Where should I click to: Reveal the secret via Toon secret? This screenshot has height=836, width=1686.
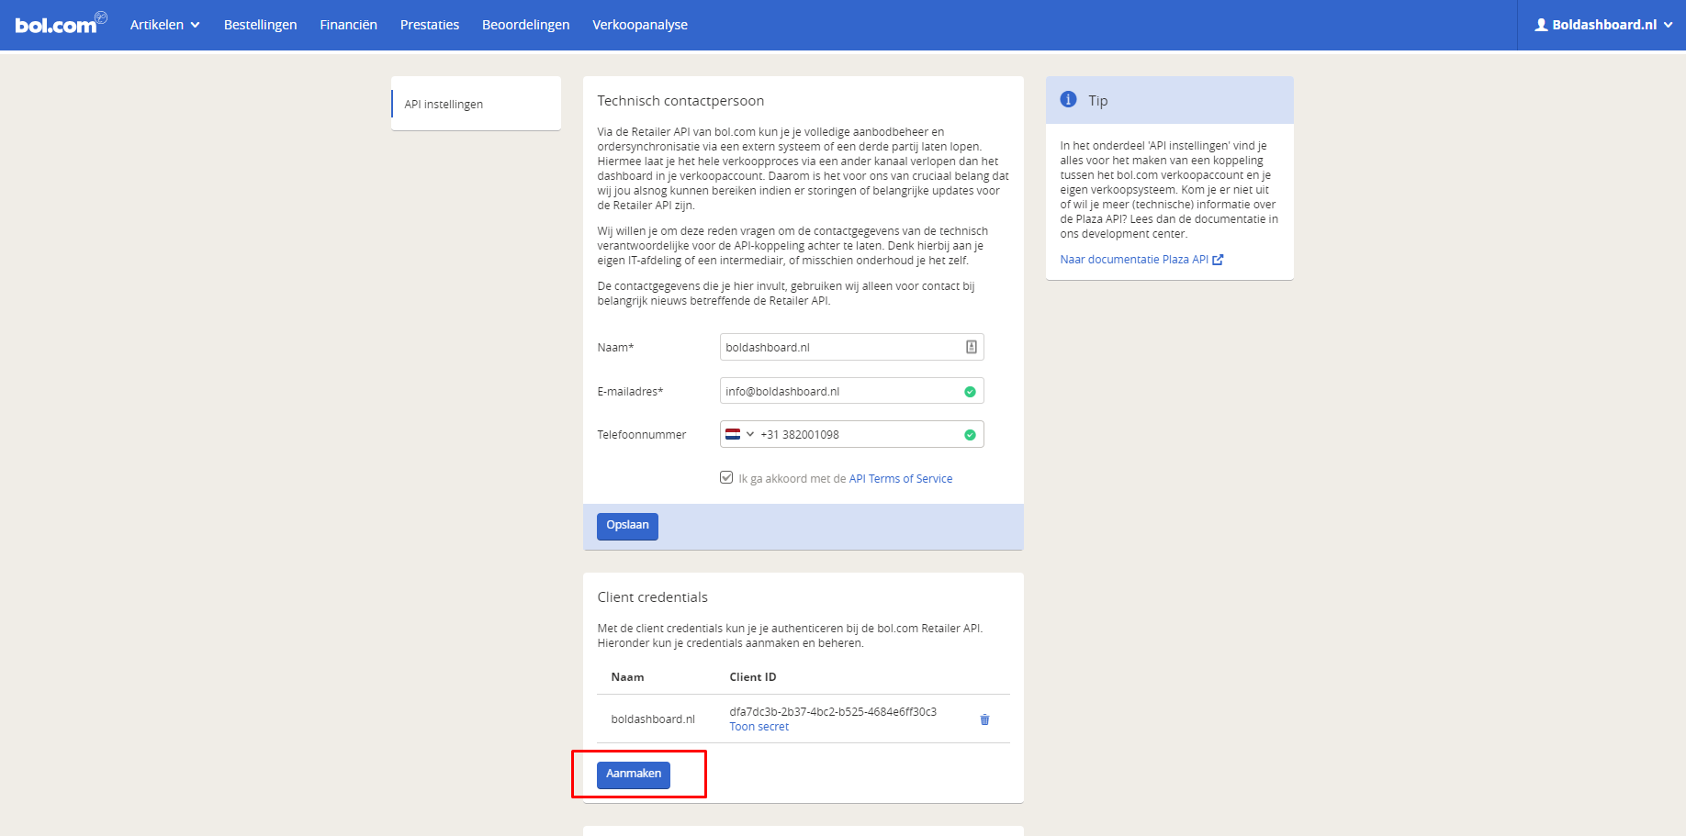[759, 727]
